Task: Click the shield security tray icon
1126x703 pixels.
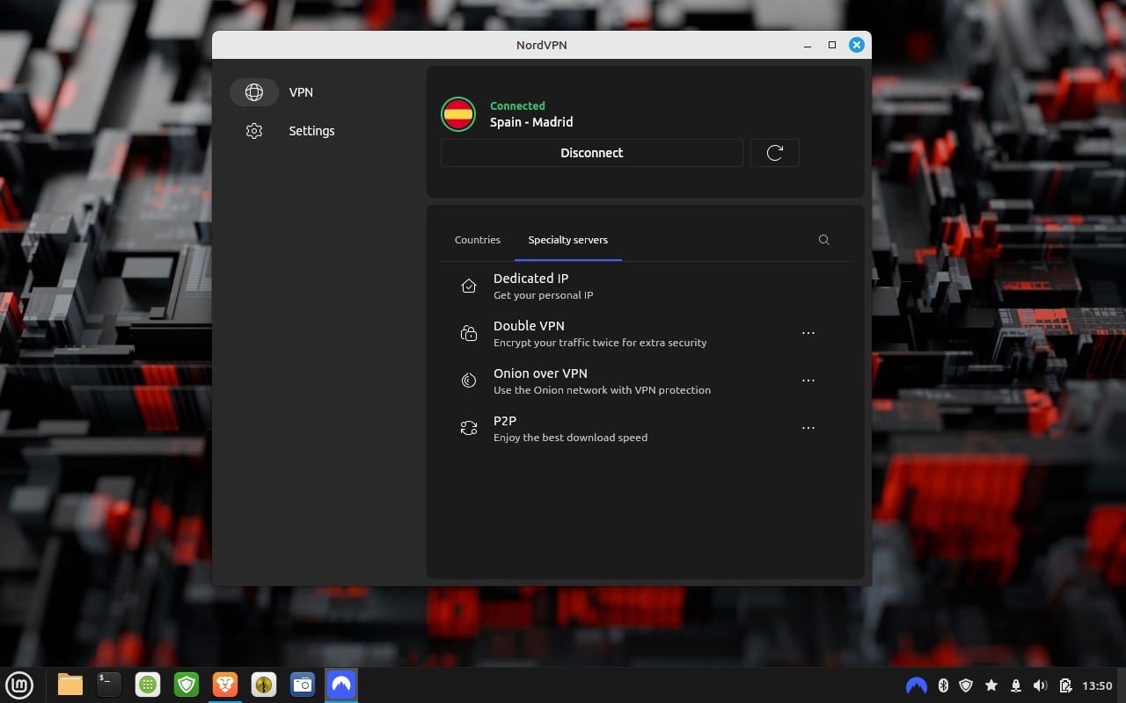Action: (x=966, y=685)
